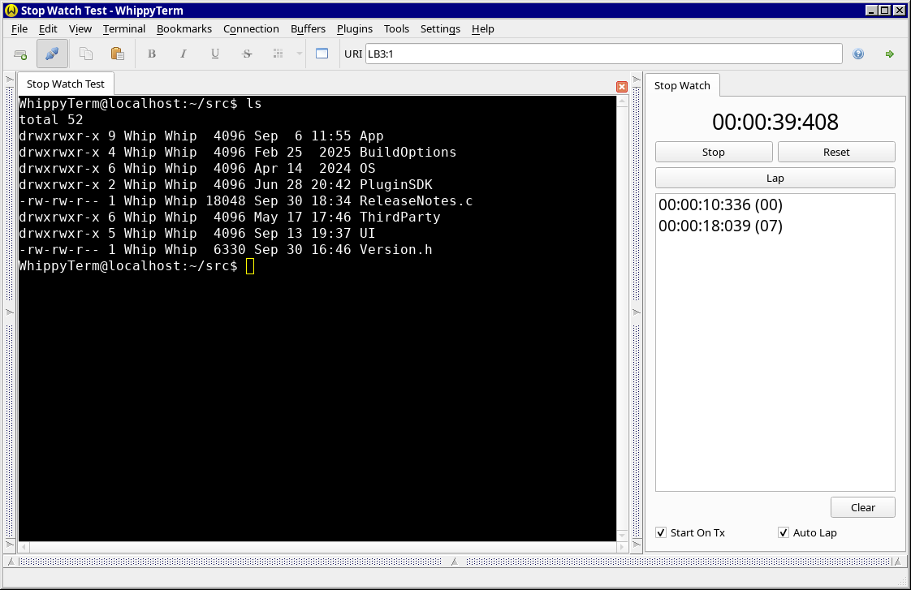Close the Stop Watch Test tab with red X
The image size is (911, 590).
[x=622, y=86]
